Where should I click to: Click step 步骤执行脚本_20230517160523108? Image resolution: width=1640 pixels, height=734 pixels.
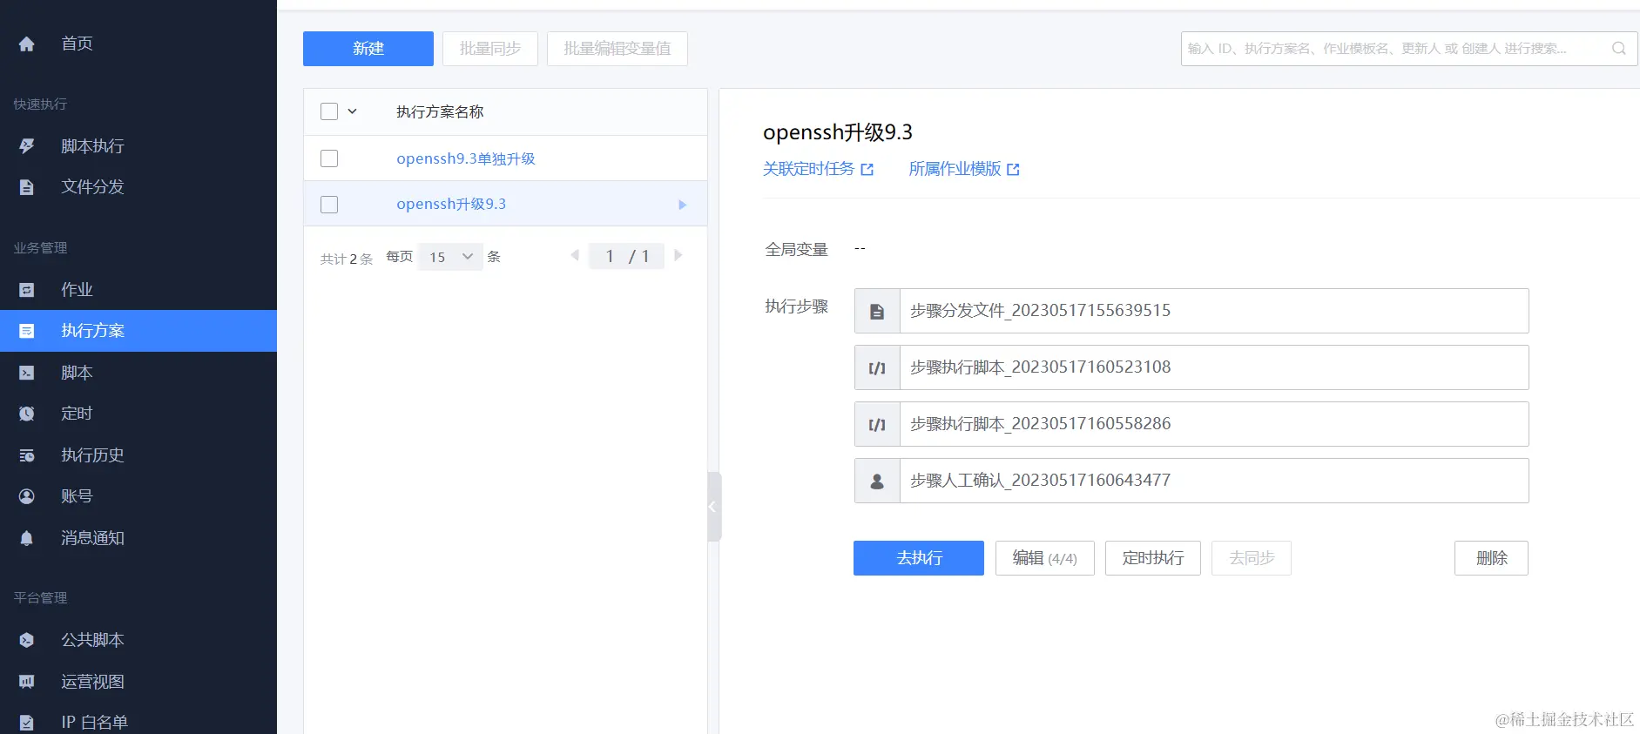coord(1191,367)
